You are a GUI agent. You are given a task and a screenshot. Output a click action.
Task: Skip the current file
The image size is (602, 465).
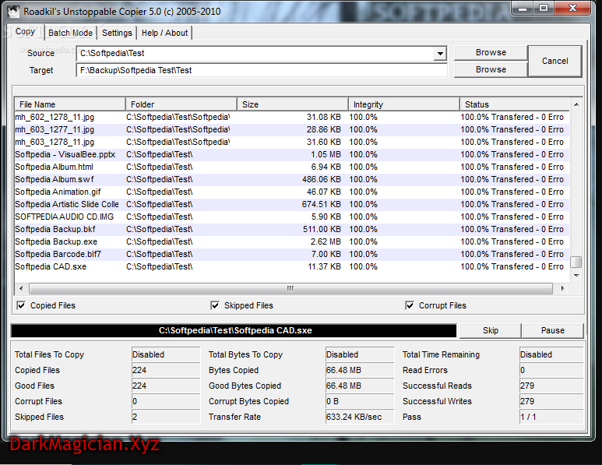[491, 330]
